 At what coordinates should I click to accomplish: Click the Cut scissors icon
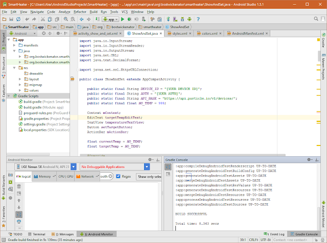click(43, 19)
